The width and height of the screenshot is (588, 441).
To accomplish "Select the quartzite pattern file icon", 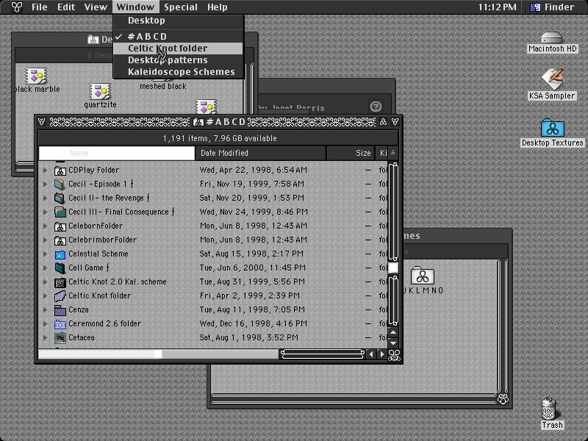I will [x=100, y=91].
